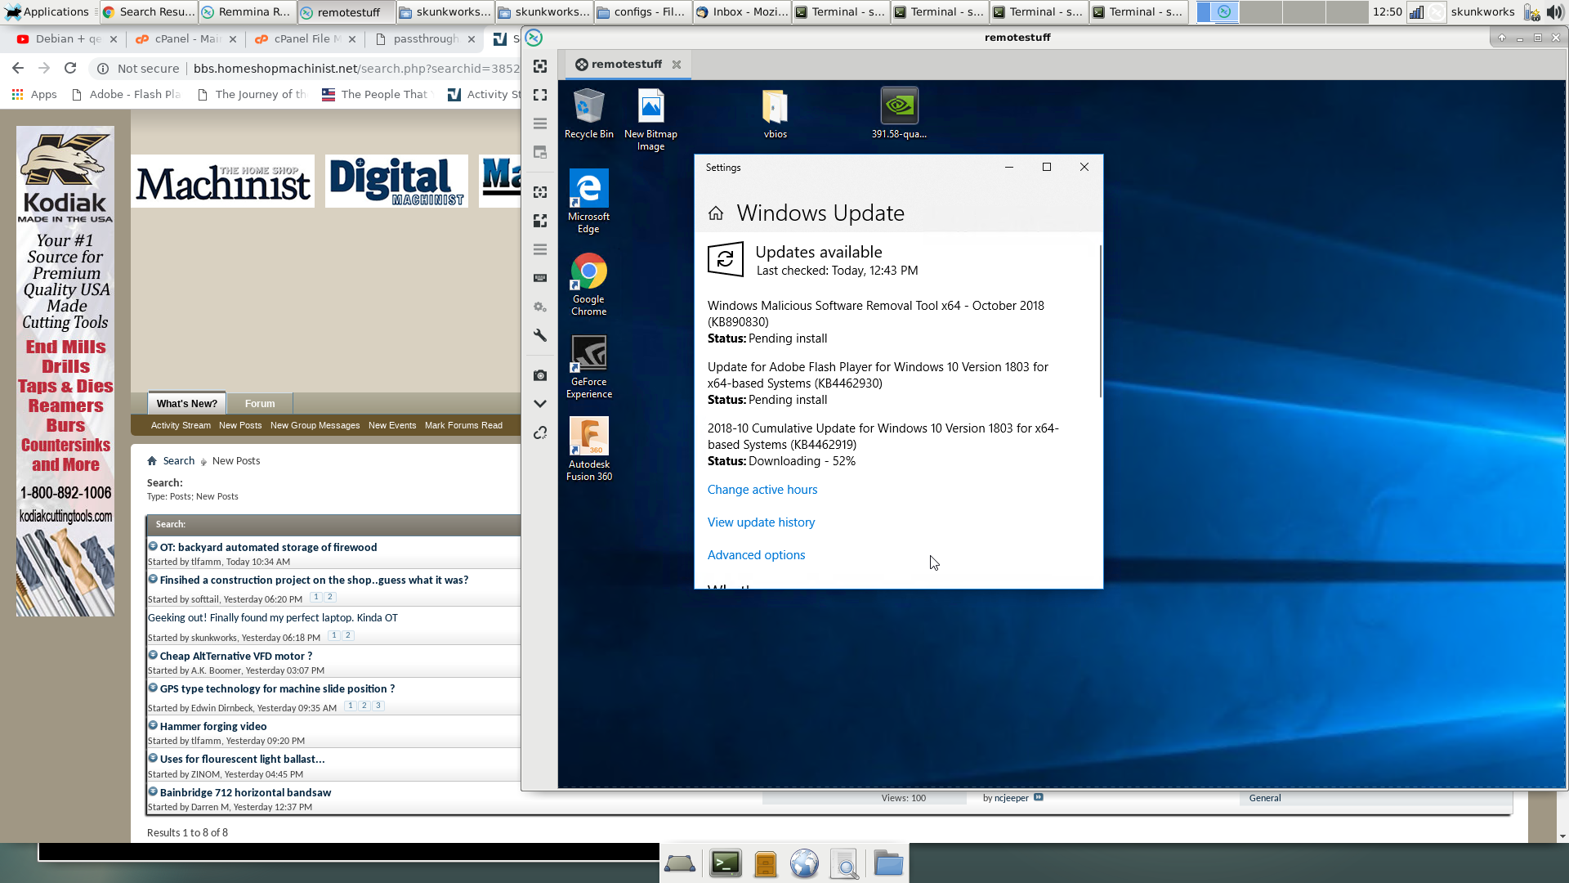Select Autodesk Fusion 360 shortcut
Viewport: 1569px width, 883px height.
point(588,450)
